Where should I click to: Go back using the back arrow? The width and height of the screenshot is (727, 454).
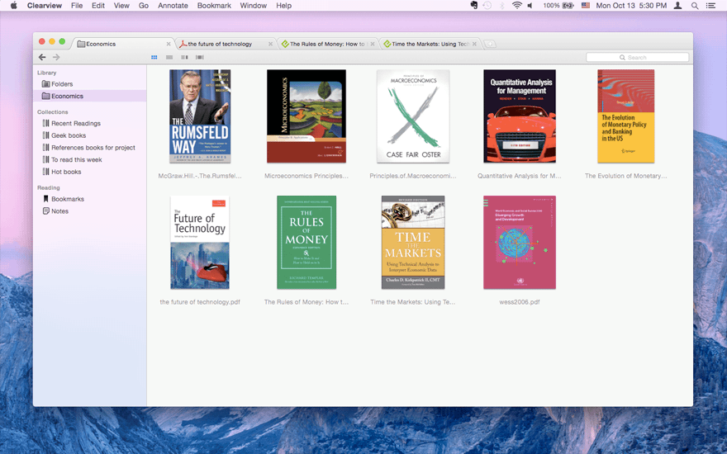(42, 57)
